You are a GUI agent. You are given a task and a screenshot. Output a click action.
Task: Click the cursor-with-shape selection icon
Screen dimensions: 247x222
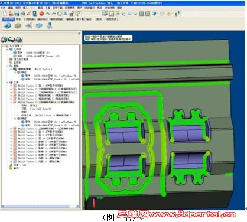pos(78,14)
